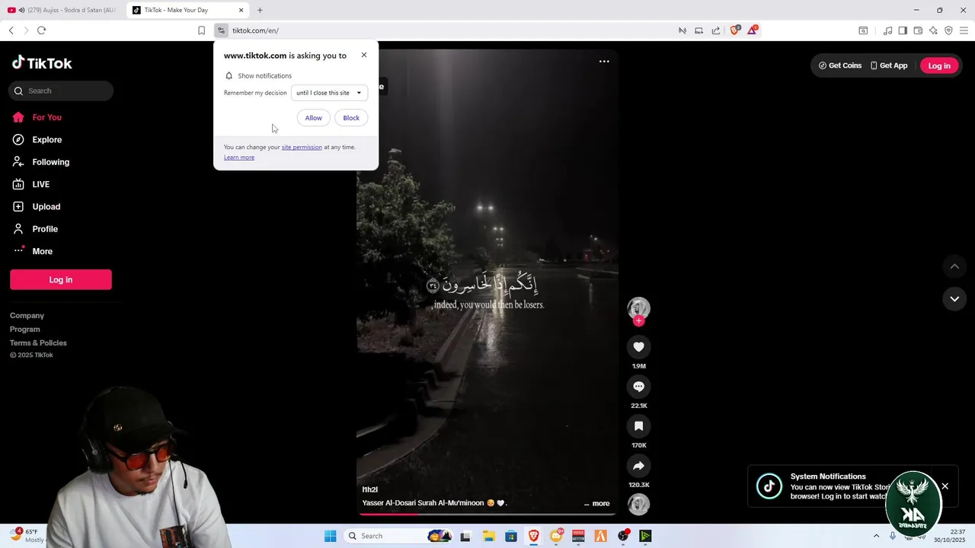This screenshot has height=548, width=975.
Task: Open the spinning sound disc icon
Action: (x=638, y=504)
